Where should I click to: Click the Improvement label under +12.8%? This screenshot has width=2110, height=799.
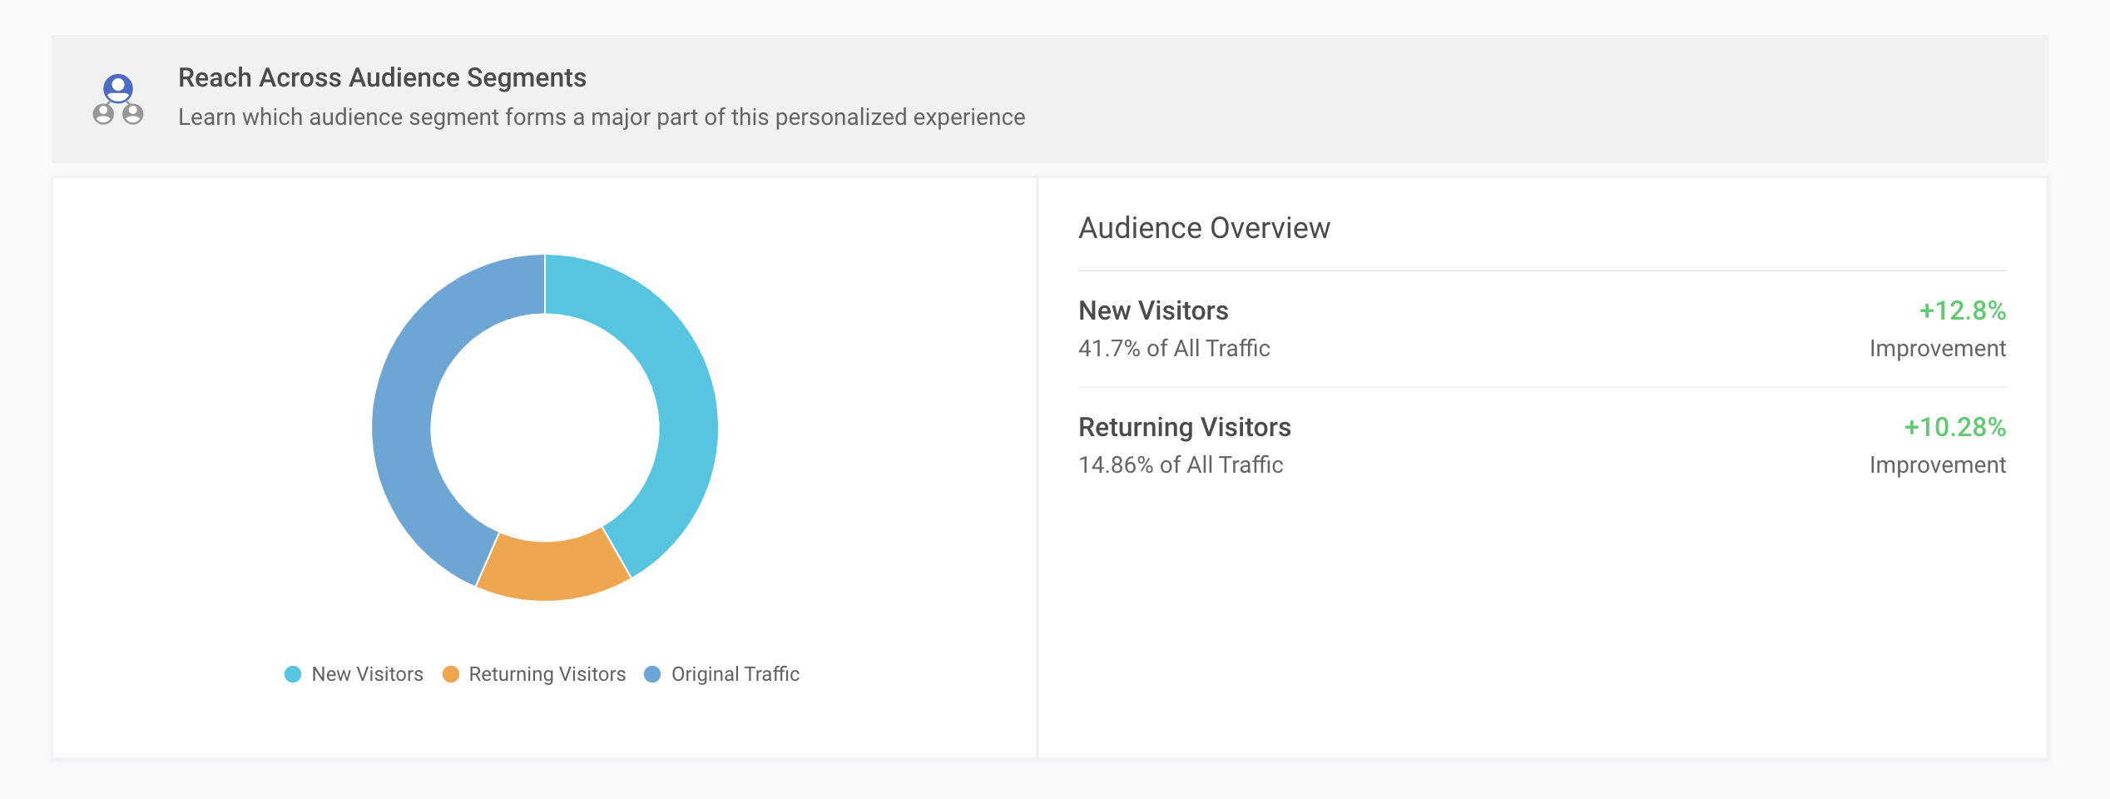coord(1937,348)
